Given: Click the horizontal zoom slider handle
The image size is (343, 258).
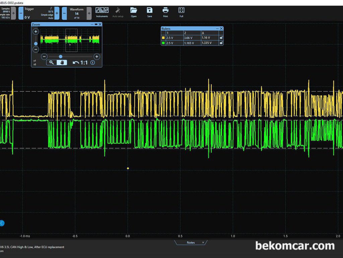Looking at the screenshot, I should [61, 57].
